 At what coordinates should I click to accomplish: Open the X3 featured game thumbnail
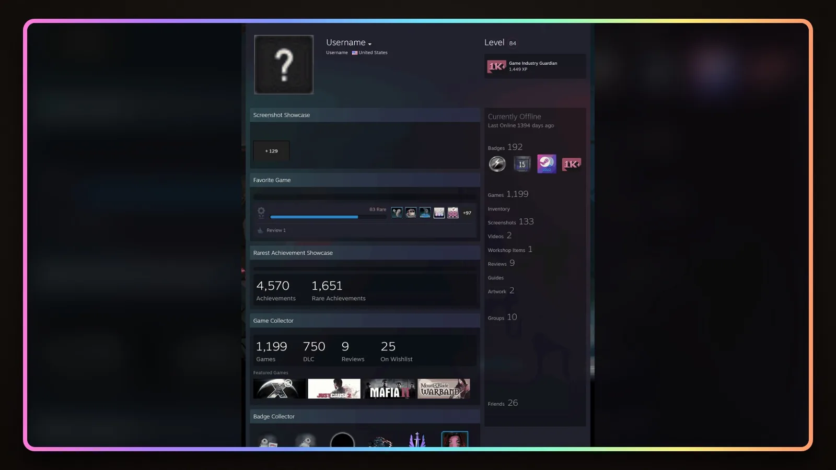(280, 389)
